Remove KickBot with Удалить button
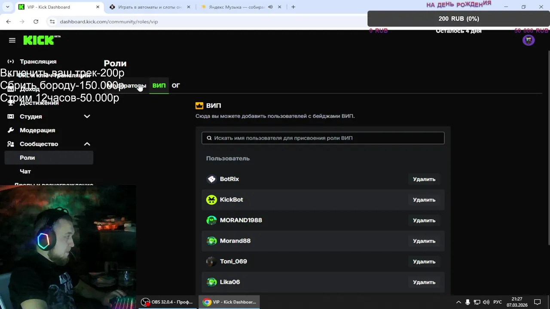This screenshot has height=309, width=550. click(424, 200)
